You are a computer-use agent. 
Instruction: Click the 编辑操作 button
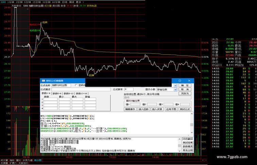(130, 109)
